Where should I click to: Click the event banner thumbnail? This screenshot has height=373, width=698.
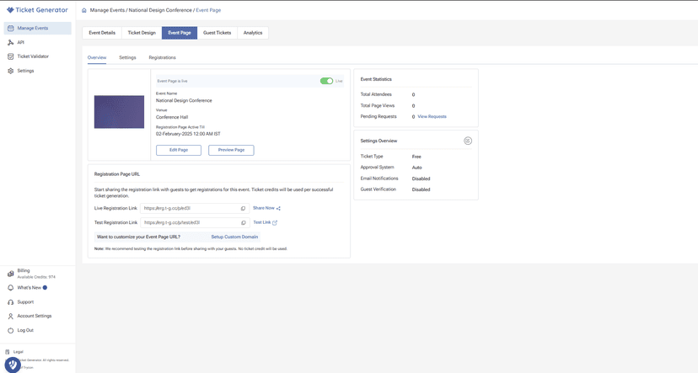coord(119,112)
